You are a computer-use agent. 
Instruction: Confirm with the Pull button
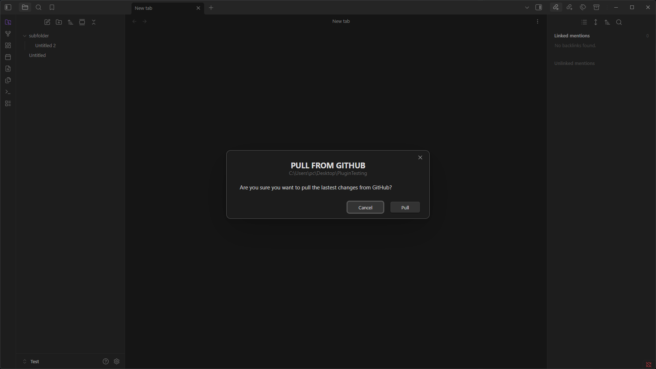[405, 207]
